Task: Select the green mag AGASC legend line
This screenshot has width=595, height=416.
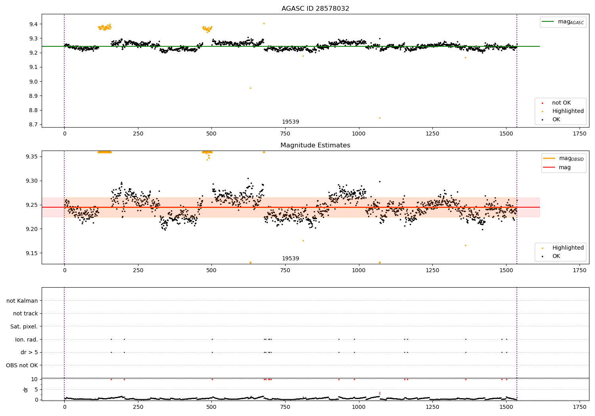Action: click(548, 22)
